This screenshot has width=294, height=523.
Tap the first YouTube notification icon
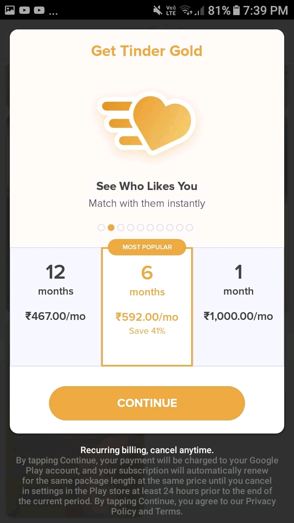(x=24, y=10)
